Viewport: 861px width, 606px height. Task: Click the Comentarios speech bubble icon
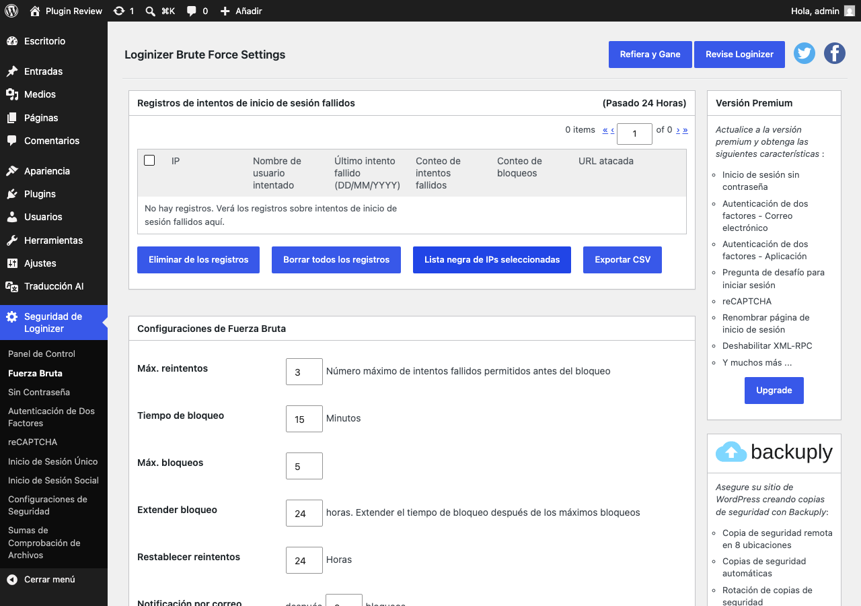pyautogui.click(x=12, y=141)
